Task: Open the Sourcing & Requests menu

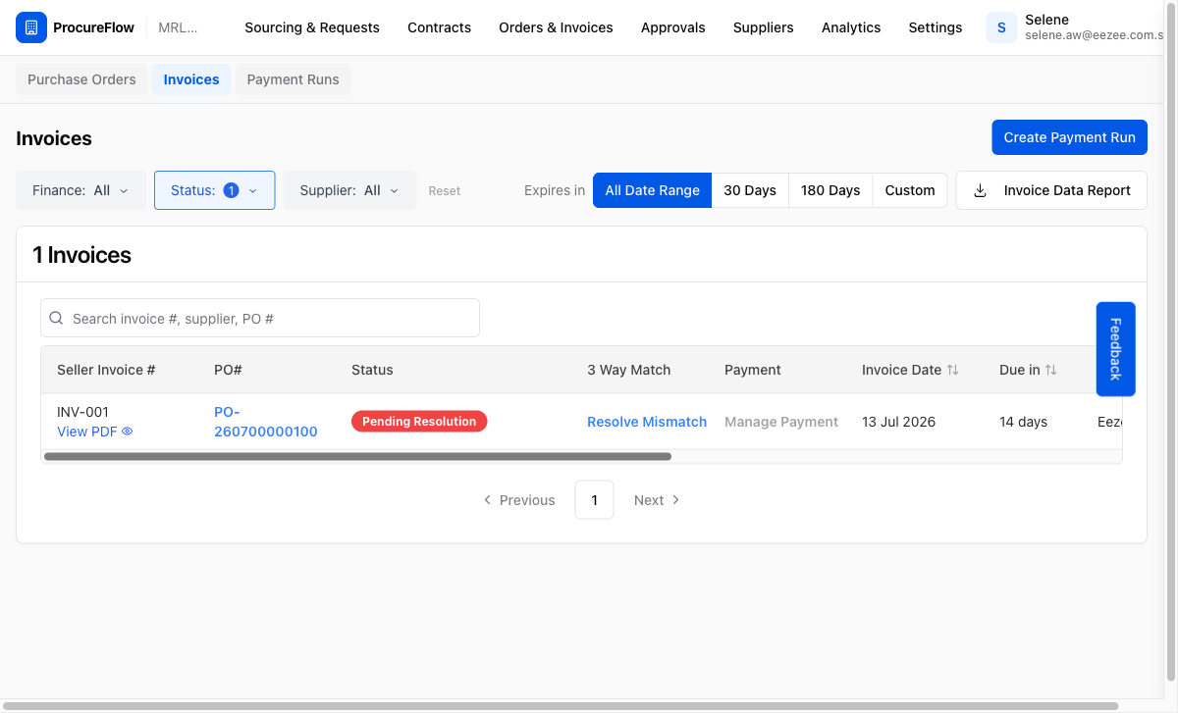Action: (312, 27)
